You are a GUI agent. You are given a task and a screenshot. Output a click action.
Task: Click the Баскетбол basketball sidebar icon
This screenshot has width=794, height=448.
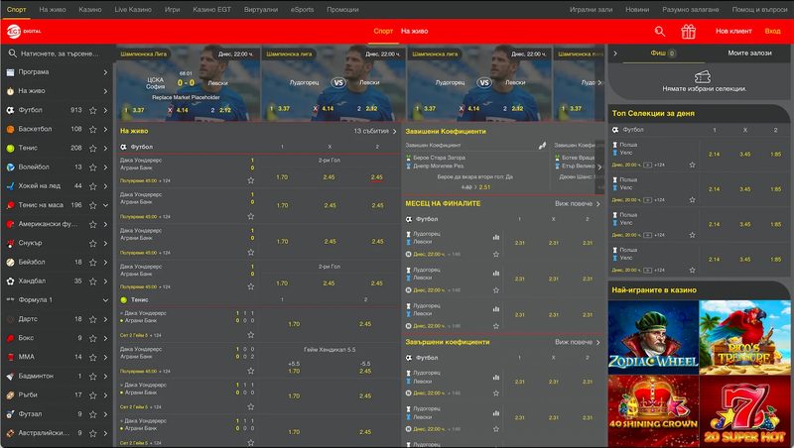[10, 129]
